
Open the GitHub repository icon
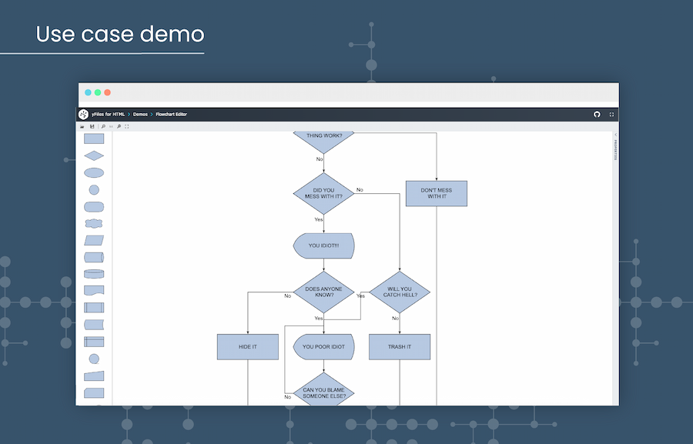coord(598,114)
